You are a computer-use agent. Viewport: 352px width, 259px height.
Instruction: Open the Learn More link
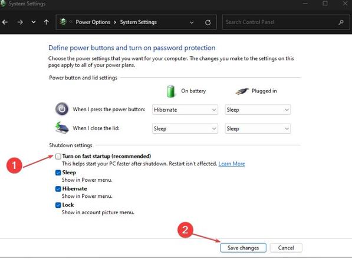(x=232, y=164)
